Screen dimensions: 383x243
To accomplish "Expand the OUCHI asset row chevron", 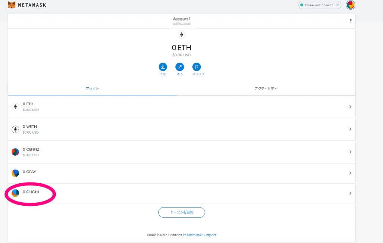I will (x=350, y=193).
